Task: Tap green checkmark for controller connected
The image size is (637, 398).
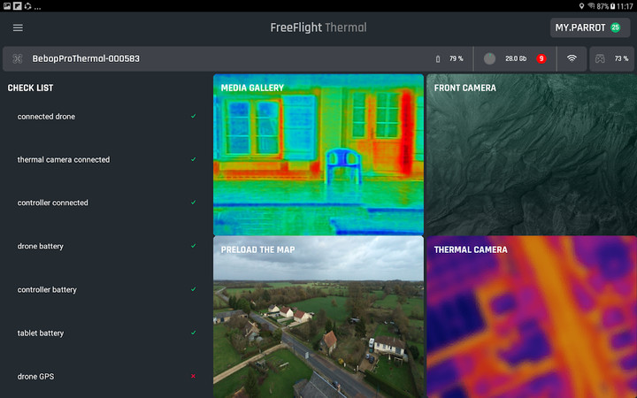Action: click(194, 203)
